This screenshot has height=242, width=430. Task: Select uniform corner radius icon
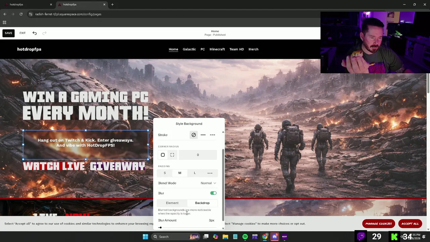tap(163, 155)
